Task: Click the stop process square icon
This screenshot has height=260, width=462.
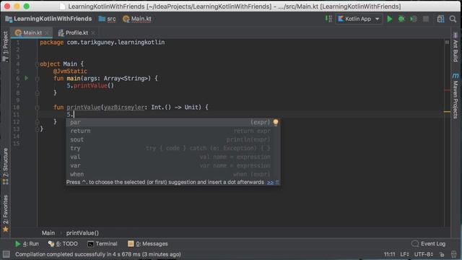Action: click(426, 19)
